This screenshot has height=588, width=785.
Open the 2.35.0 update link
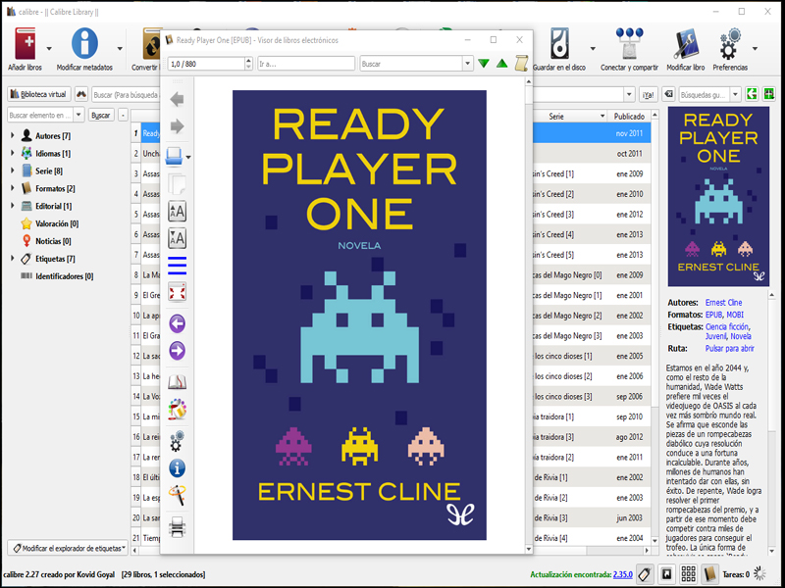[623, 574]
